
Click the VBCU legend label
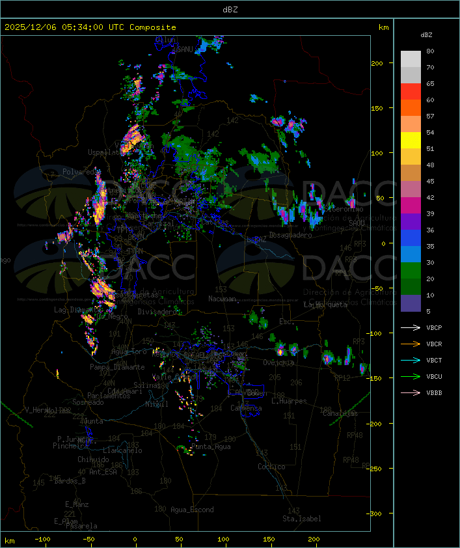click(x=434, y=376)
